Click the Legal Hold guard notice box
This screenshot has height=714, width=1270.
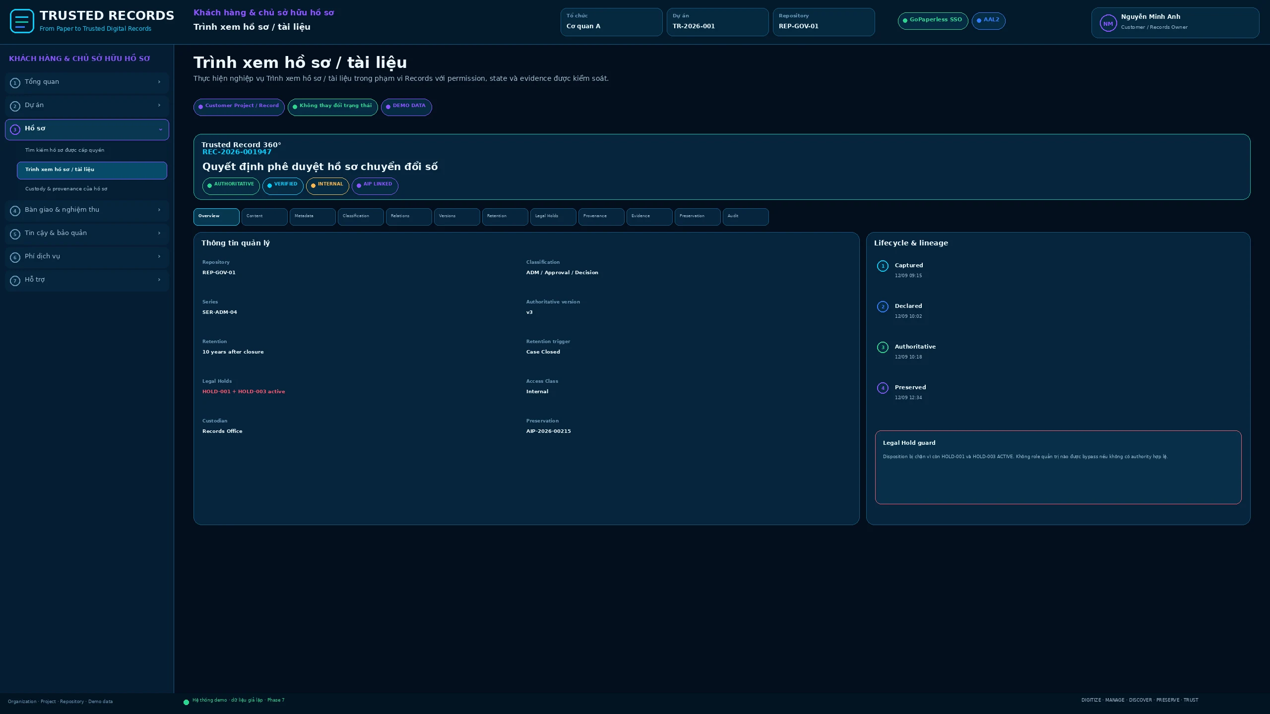click(x=1058, y=467)
